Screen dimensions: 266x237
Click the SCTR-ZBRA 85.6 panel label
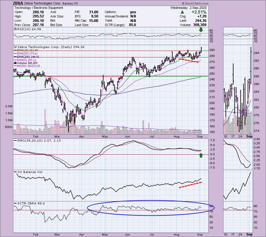coord(31,203)
